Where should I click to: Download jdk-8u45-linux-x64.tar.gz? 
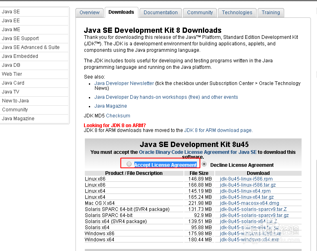(x=247, y=197)
